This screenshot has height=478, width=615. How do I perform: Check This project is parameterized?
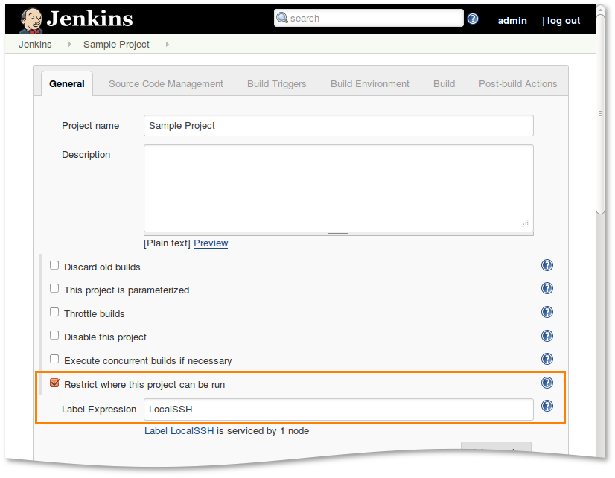click(x=54, y=289)
